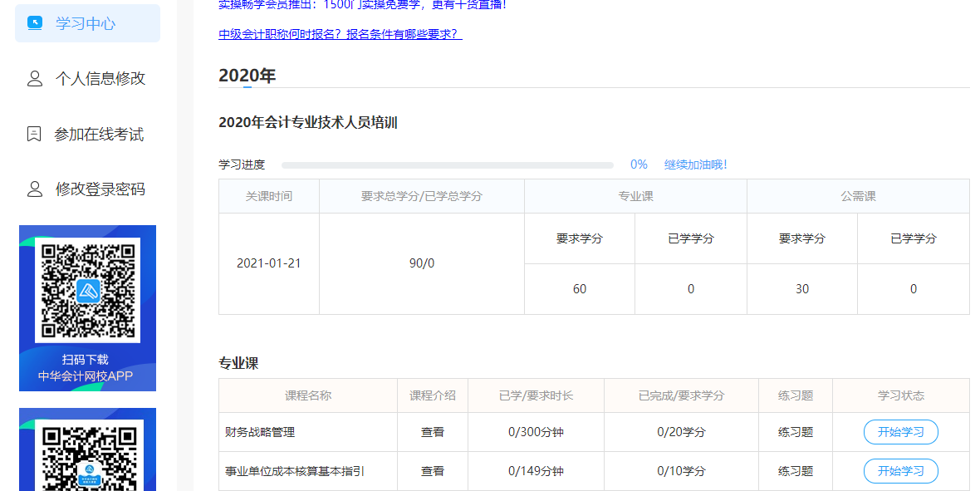Click 查看 for 财务战略管理

pos(433,432)
